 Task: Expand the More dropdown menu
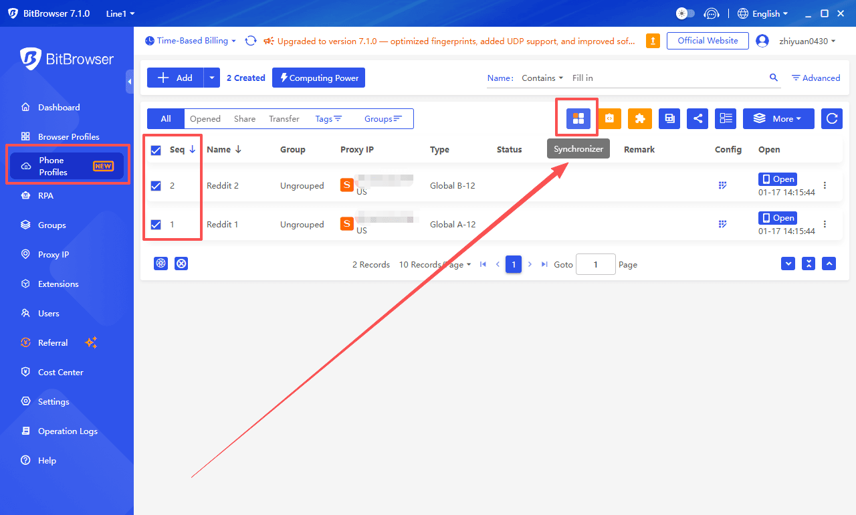[x=778, y=118]
